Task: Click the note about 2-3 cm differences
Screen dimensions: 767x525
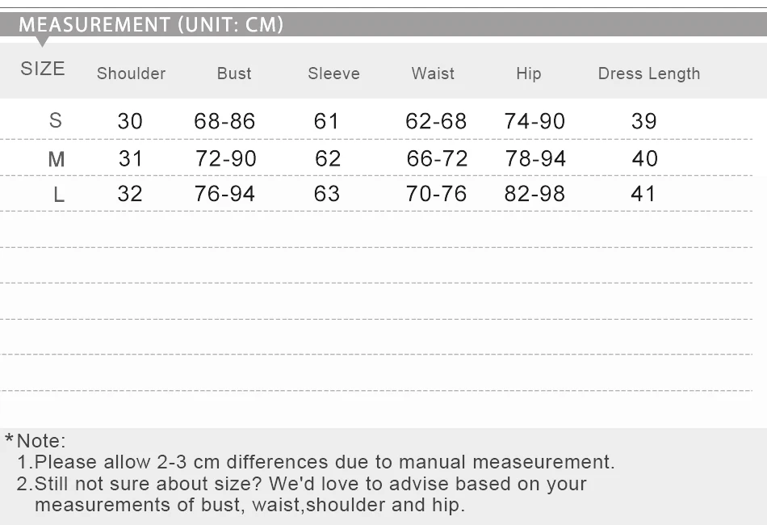Action: (x=316, y=462)
